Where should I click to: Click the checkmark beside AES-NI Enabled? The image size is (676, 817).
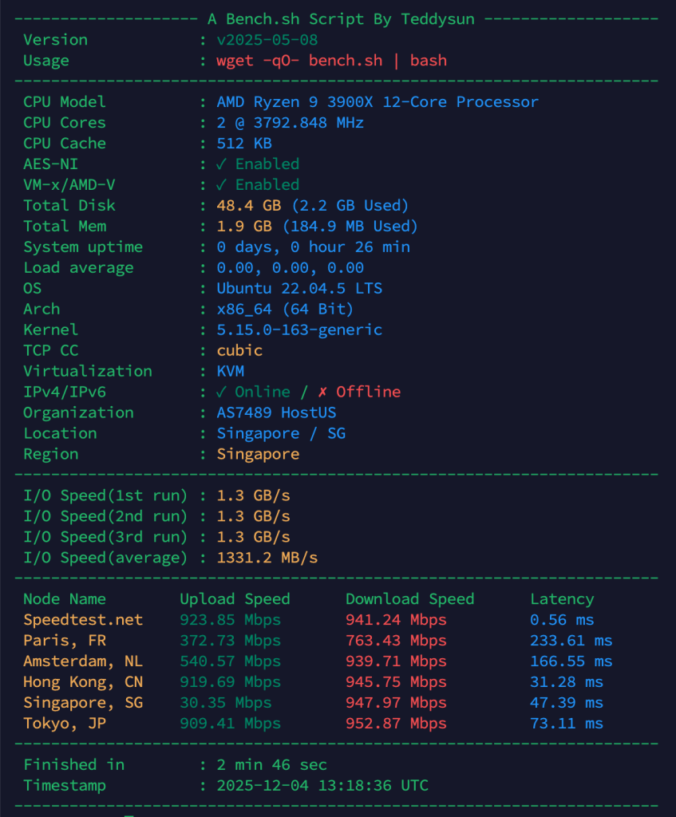tap(222, 164)
